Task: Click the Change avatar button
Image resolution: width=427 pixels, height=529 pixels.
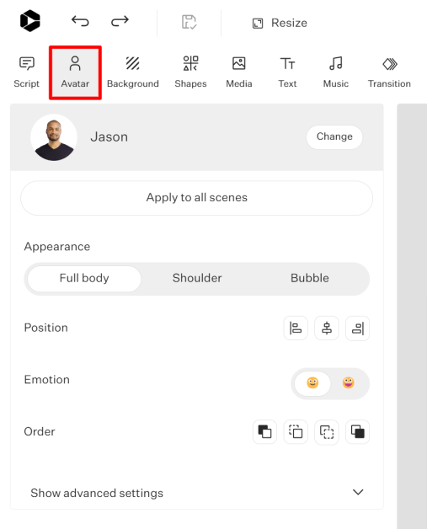Action: point(334,136)
